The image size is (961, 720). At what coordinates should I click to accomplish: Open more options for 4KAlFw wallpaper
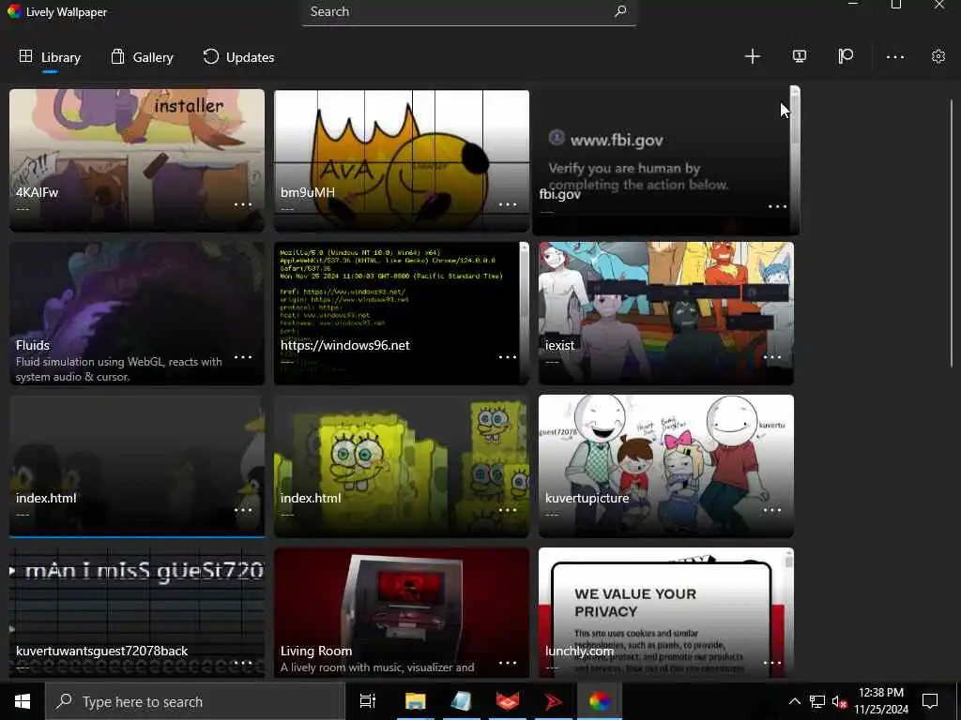point(243,204)
